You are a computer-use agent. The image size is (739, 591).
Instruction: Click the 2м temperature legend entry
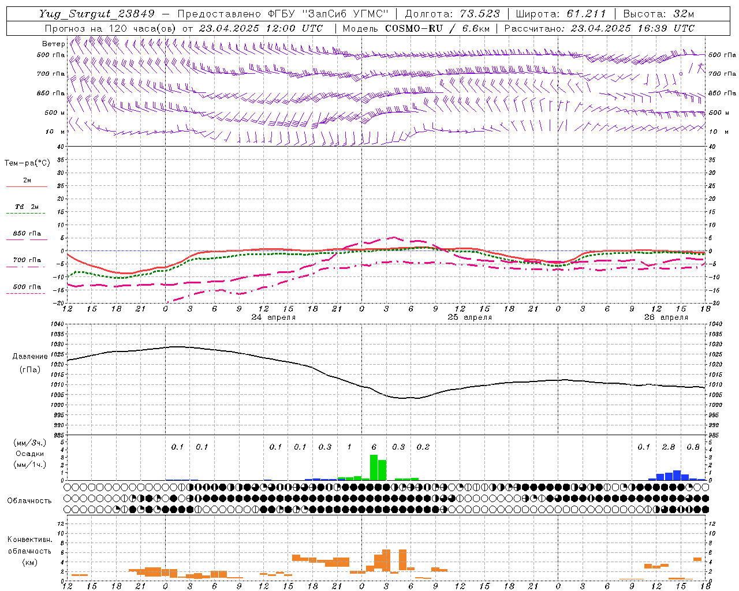pos(27,180)
